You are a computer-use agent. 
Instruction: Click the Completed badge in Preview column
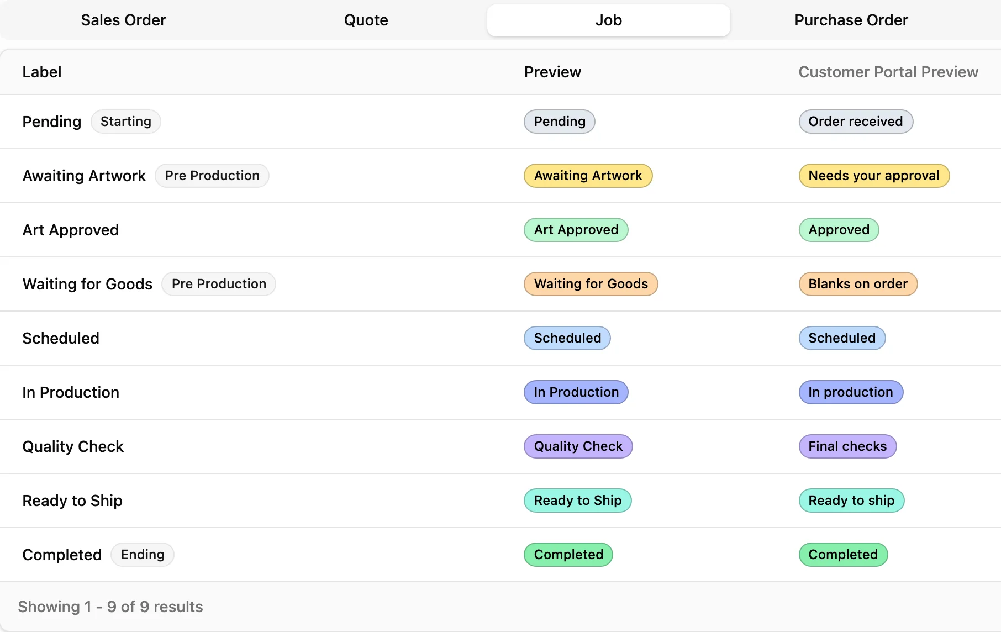click(x=568, y=555)
